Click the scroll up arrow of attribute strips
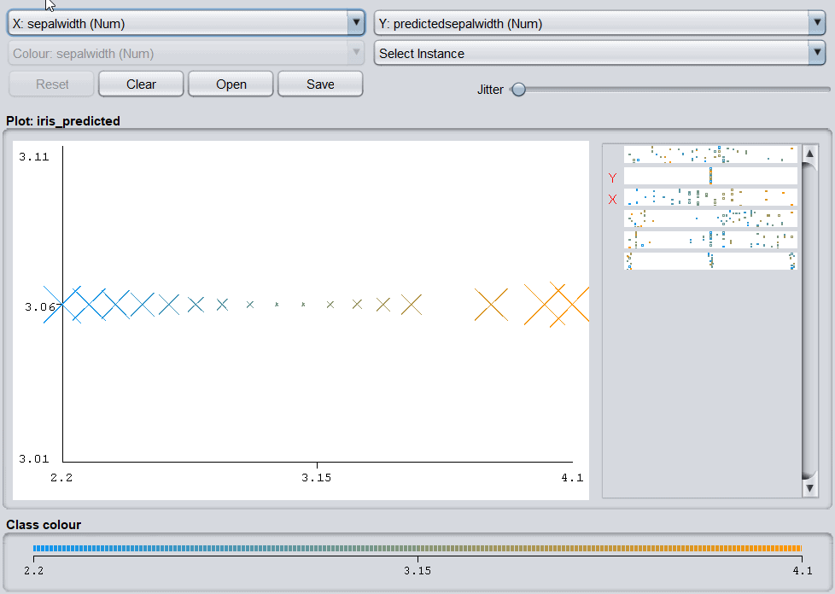835x594 pixels. point(809,154)
